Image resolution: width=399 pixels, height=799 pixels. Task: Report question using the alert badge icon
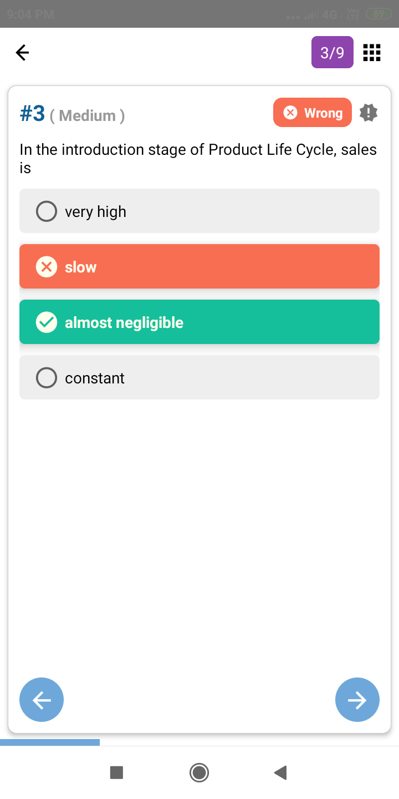tap(369, 113)
